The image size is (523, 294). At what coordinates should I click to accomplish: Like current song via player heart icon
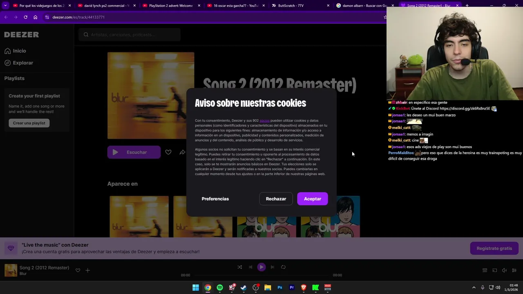(78, 270)
